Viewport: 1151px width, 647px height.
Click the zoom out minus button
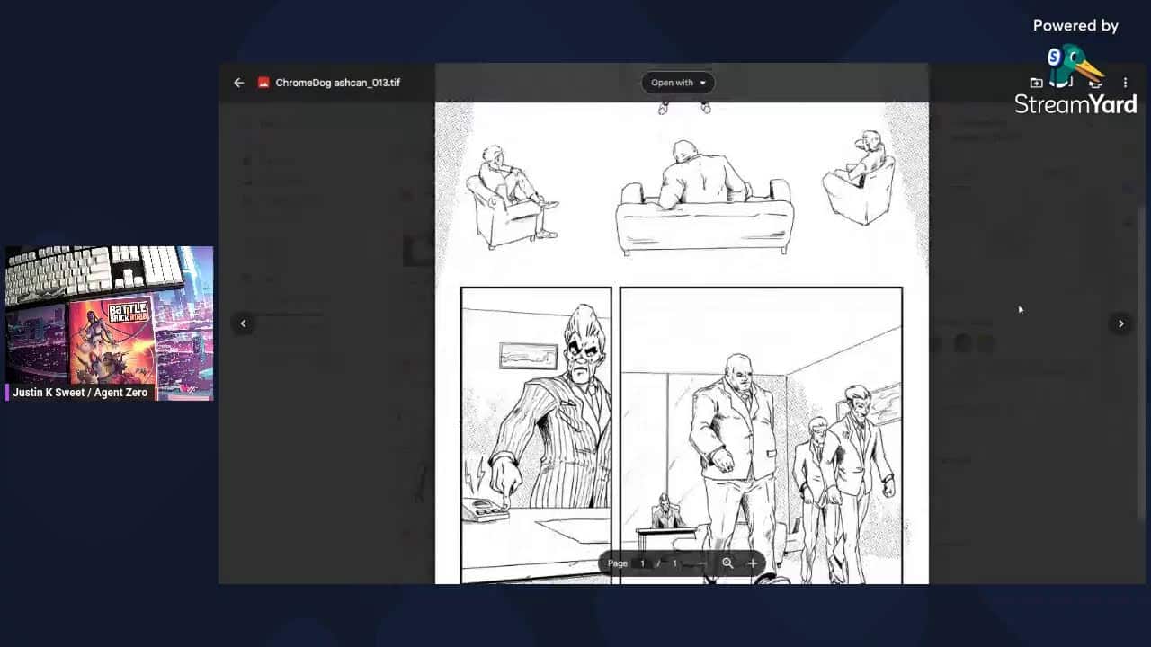[x=702, y=563]
